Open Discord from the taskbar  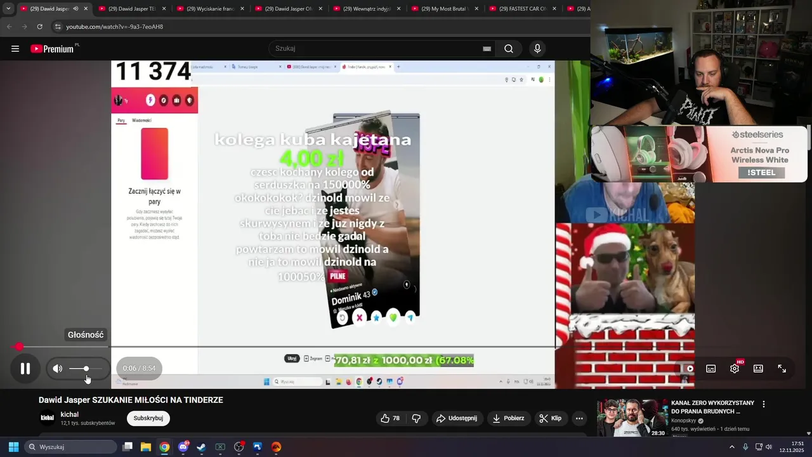point(183,447)
